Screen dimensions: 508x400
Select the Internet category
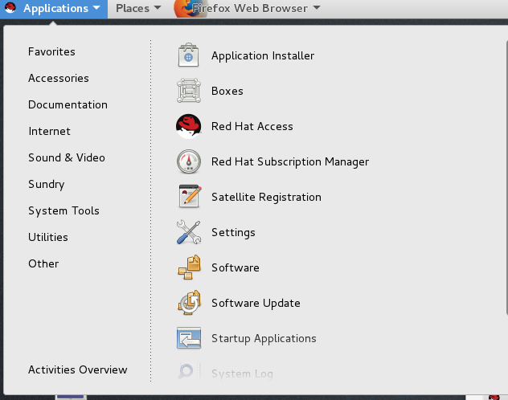coord(49,132)
